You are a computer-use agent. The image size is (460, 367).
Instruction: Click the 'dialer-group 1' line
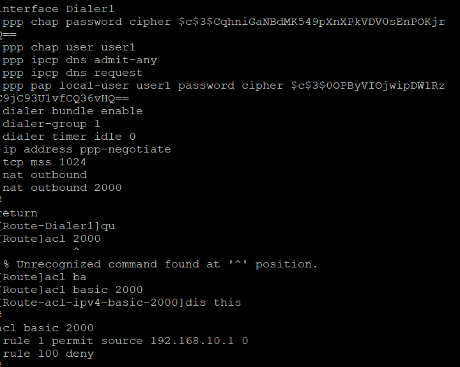[x=52, y=124]
